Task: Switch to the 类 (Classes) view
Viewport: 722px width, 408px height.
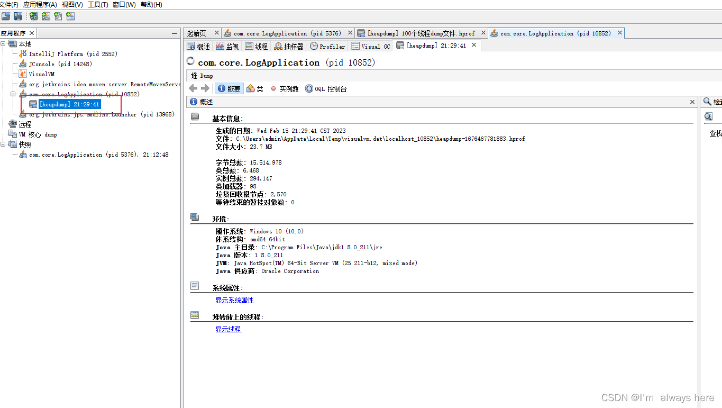Action: (x=255, y=89)
